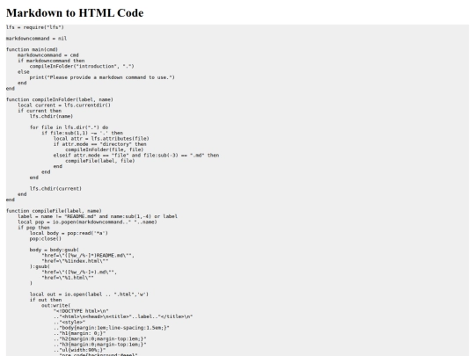The image size is (475, 356).
Task: Click the 'if out then' line
Action: (46, 300)
